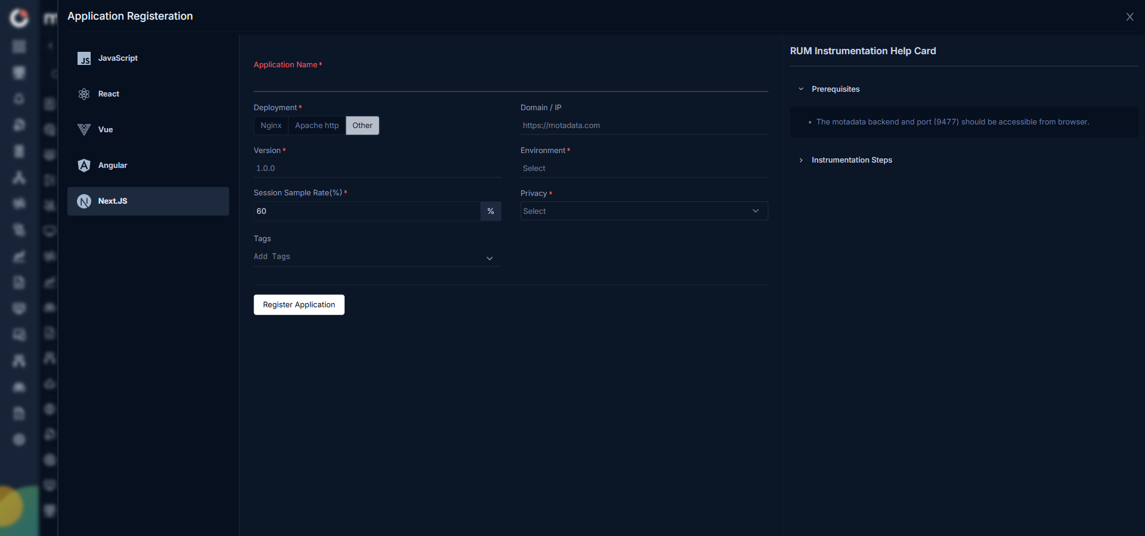Switch to the React tab label
The height and width of the screenshot is (536, 1145).
(109, 94)
